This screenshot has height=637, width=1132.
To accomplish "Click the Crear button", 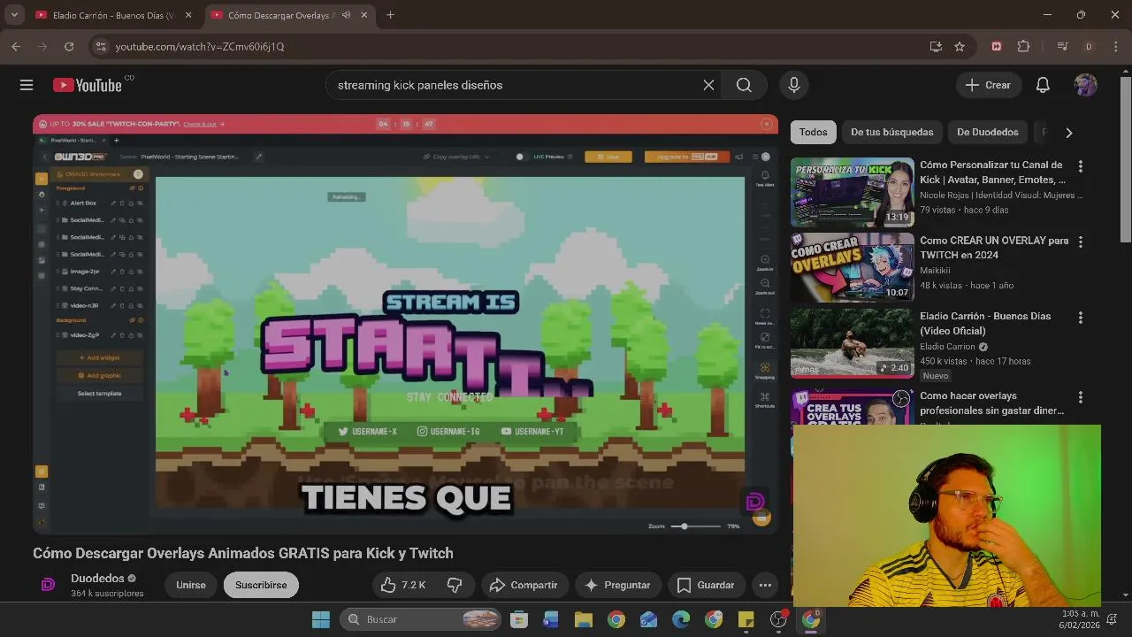I will pos(988,85).
